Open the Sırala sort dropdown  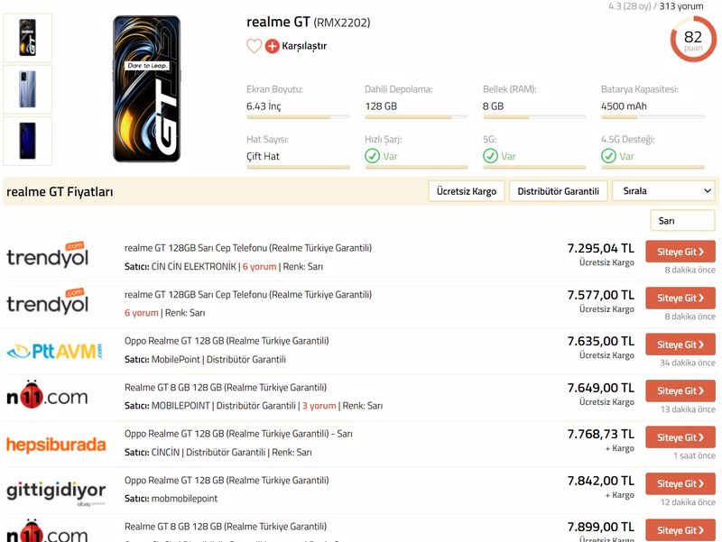(663, 191)
